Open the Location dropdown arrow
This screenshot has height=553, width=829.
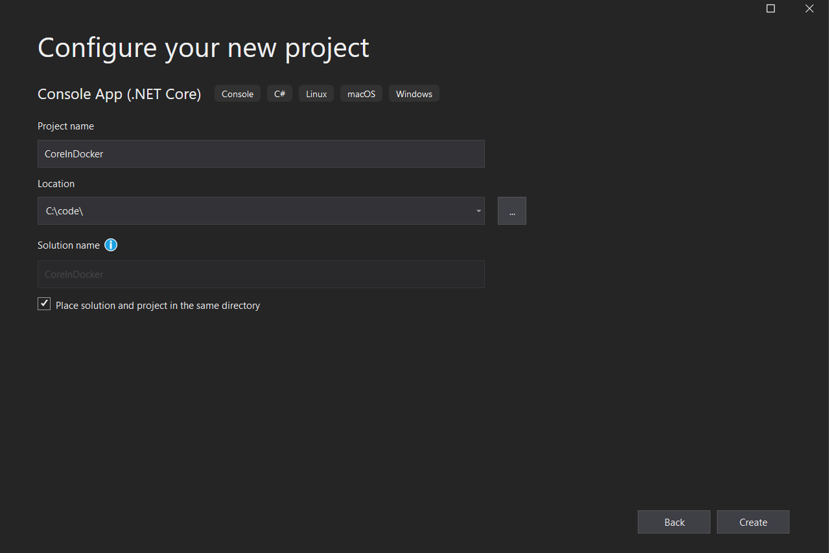point(478,211)
